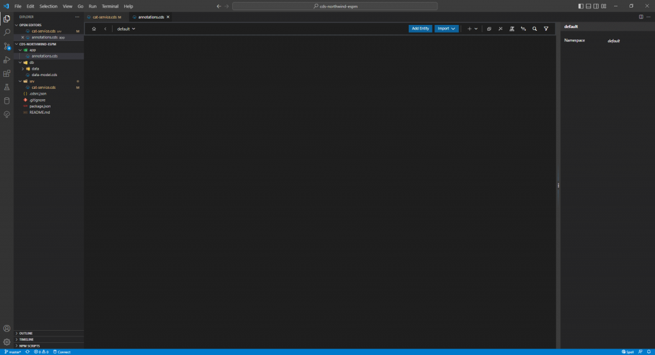Open package.json in the explorer tree
The image size is (655, 355).
(x=40, y=106)
